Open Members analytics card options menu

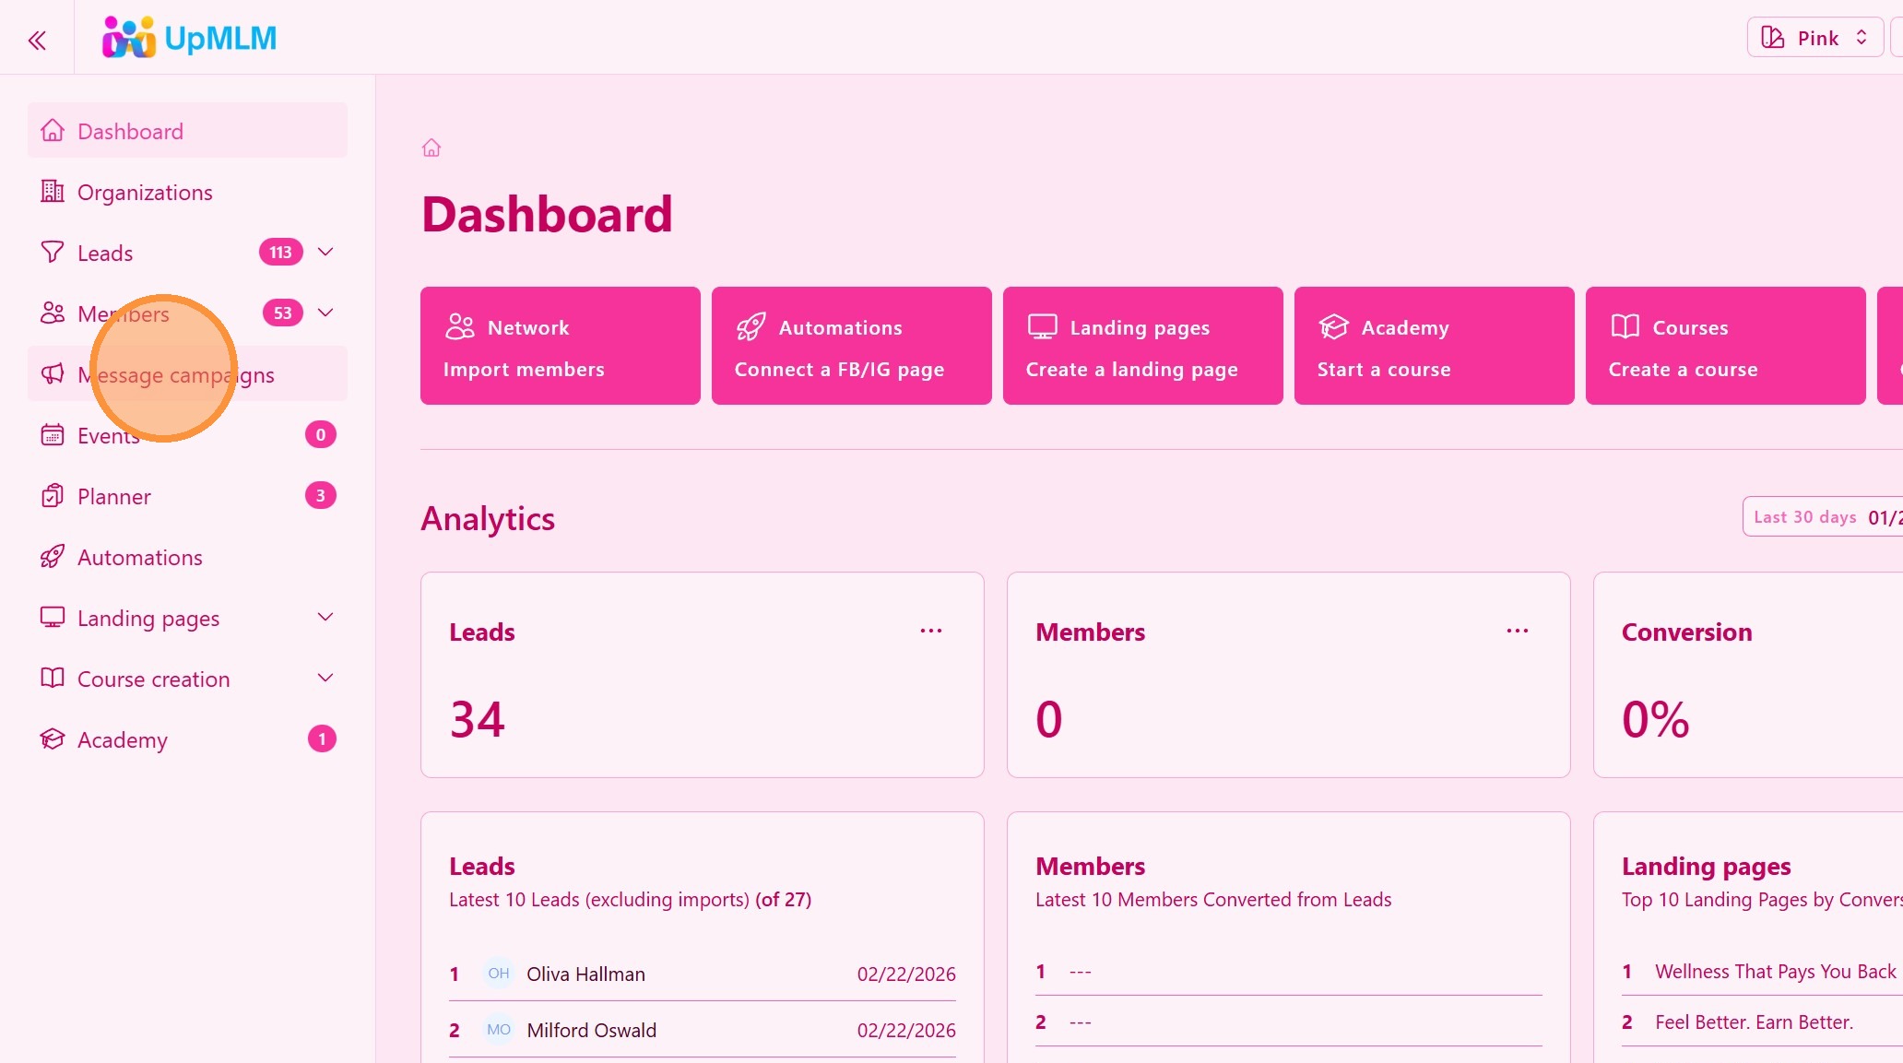point(1517,631)
